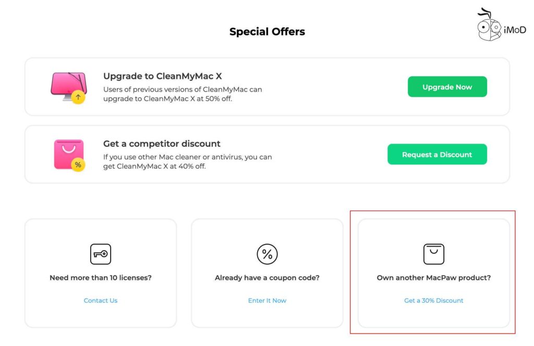
Task: Click the iMoD logo icon
Action: coord(490,26)
